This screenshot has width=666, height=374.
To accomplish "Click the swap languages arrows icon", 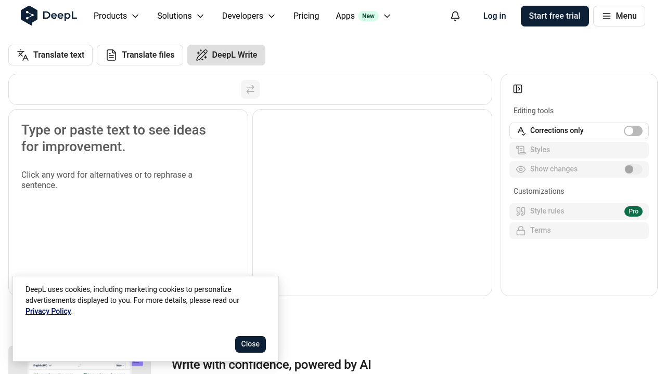I will click(x=250, y=89).
